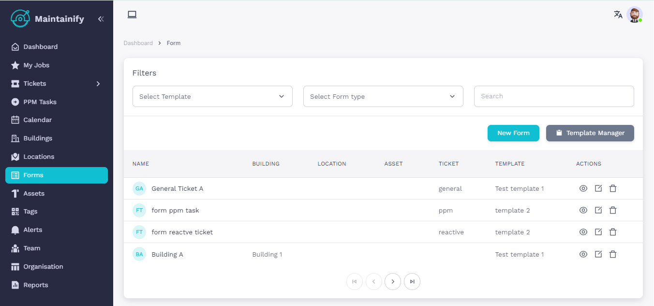Edit the Building A form
654x306 pixels.
coord(598,254)
